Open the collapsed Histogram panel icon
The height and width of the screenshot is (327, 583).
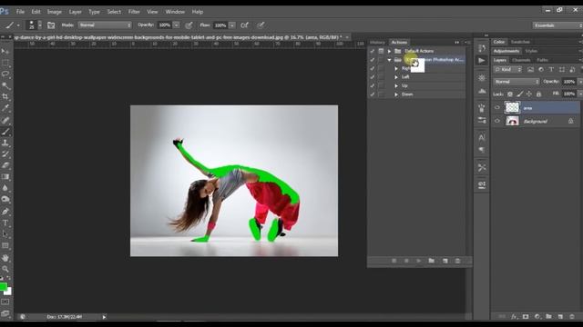(482, 91)
